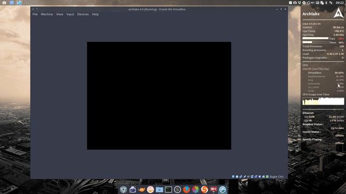This screenshot has height=194, width=346.
Task: Open the File menu in VirtualBox
Action: [x=35, y=15]
